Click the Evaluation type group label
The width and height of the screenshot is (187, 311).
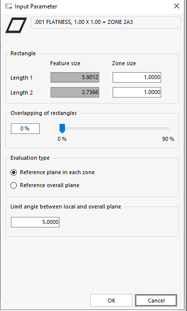coord(30,158)
